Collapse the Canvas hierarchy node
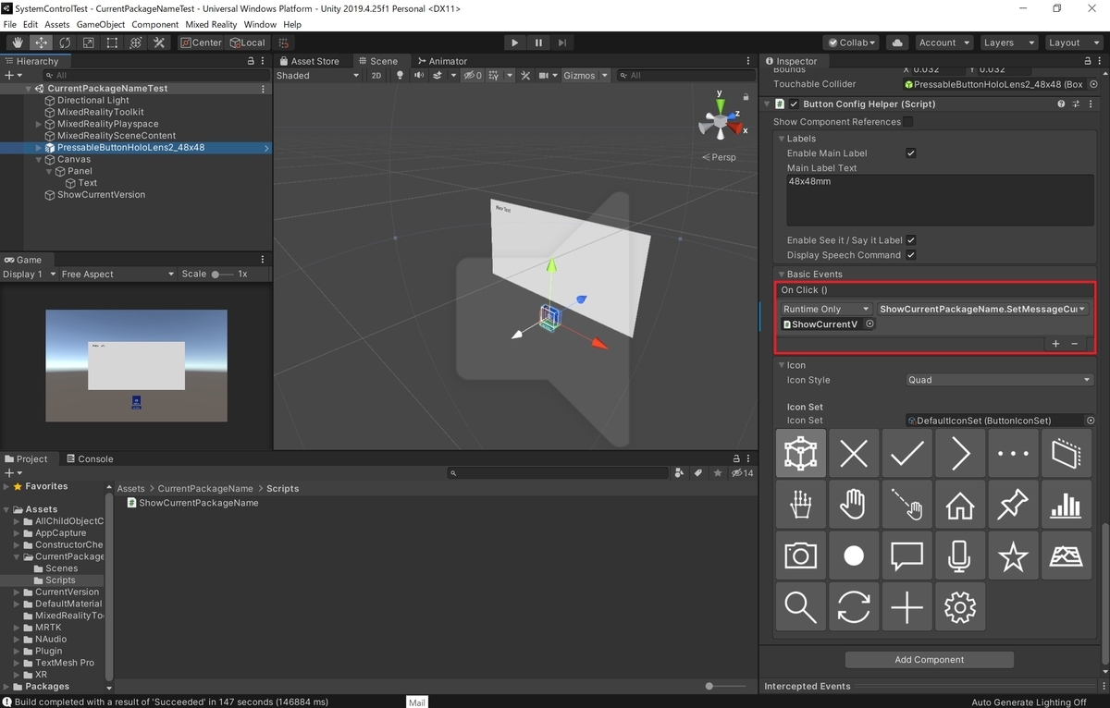The image size is (1110, 708). coord(39,160)
